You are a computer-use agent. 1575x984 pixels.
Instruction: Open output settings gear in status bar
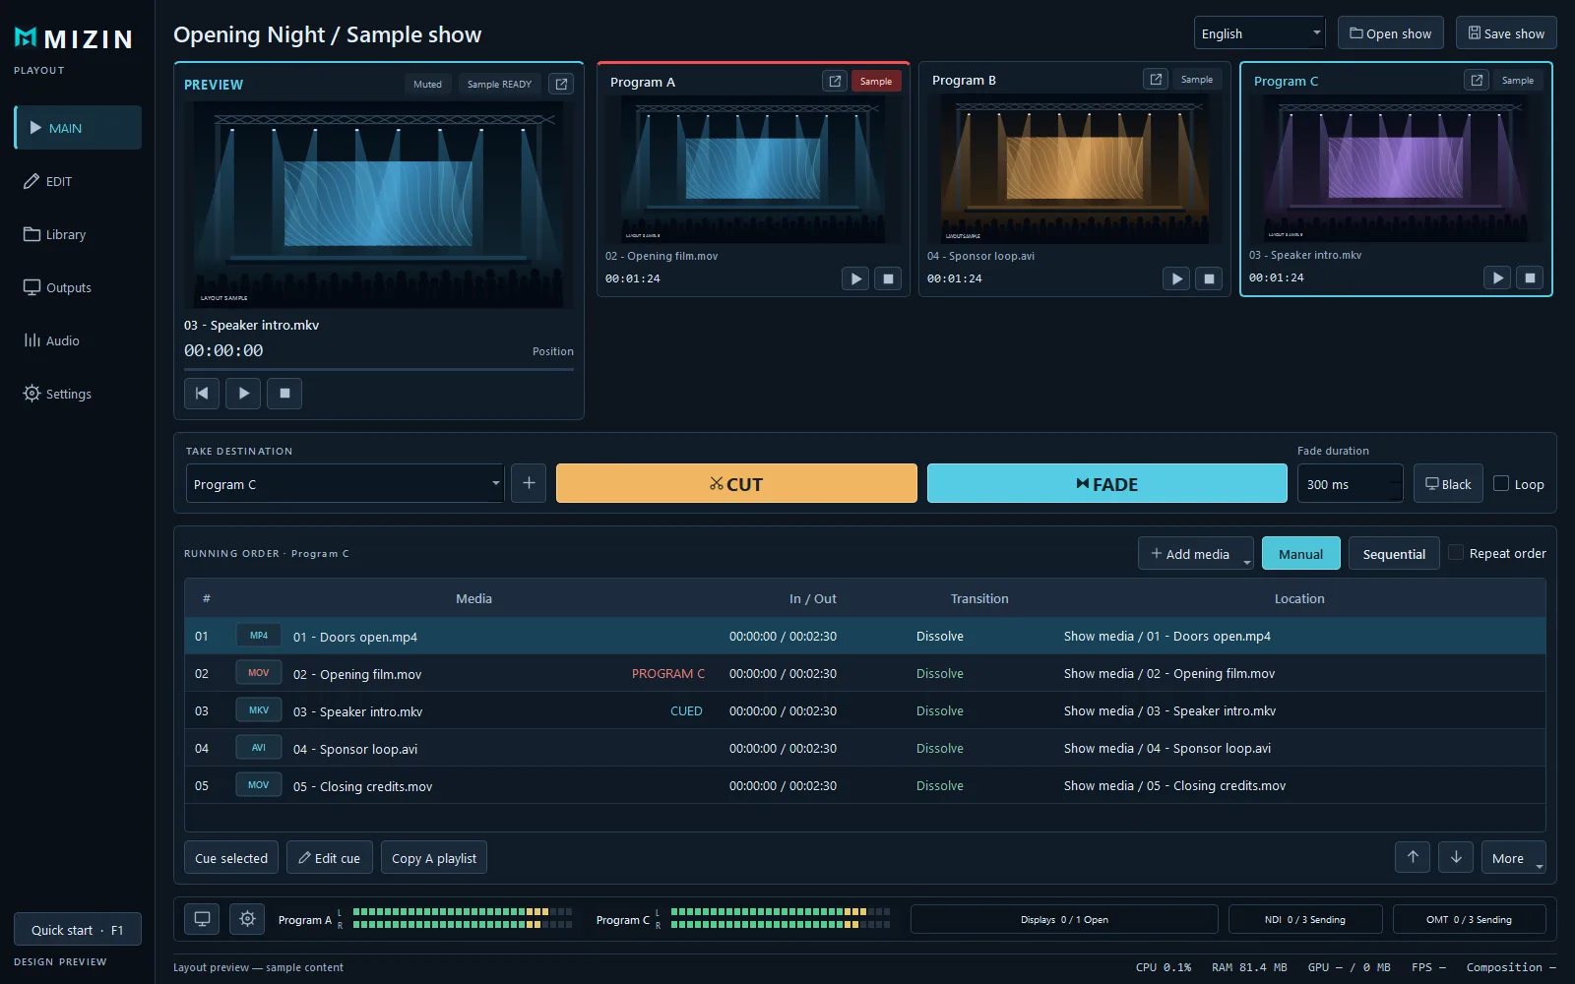(247, 919)
